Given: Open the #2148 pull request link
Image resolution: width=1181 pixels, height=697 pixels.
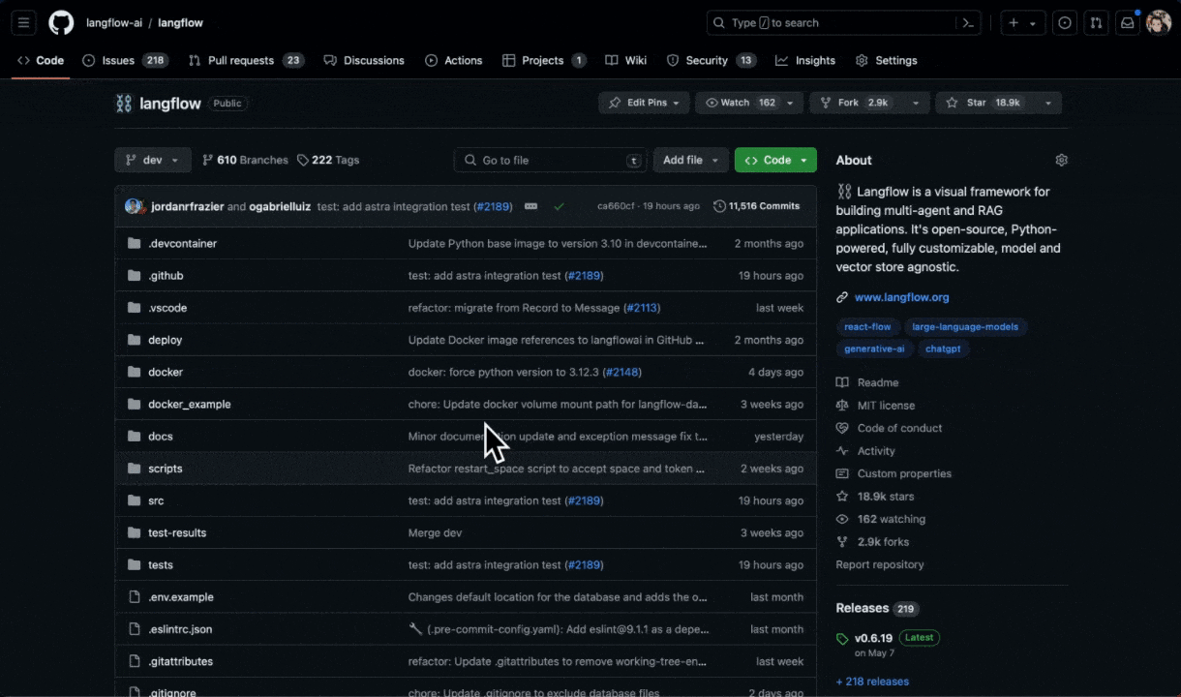Looking at the screenshot, I should point(621,373).
